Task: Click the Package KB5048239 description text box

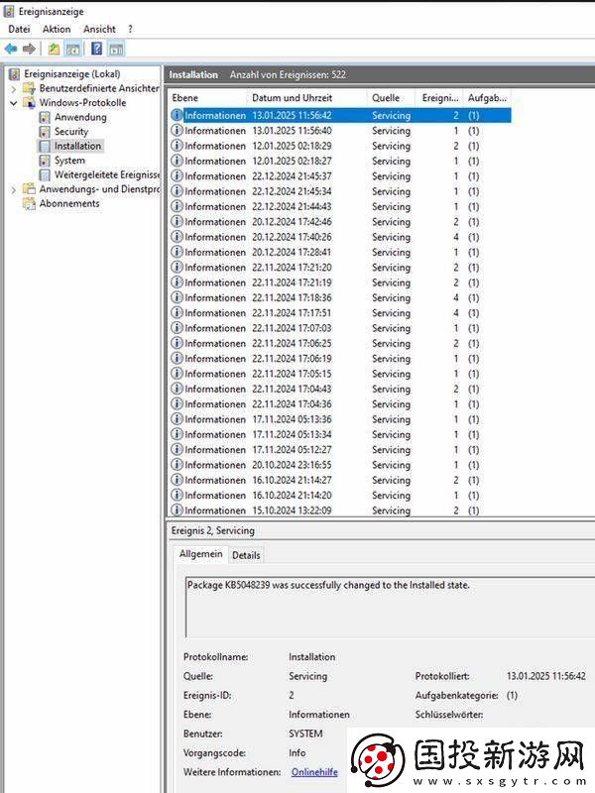Action: [390, 607]
